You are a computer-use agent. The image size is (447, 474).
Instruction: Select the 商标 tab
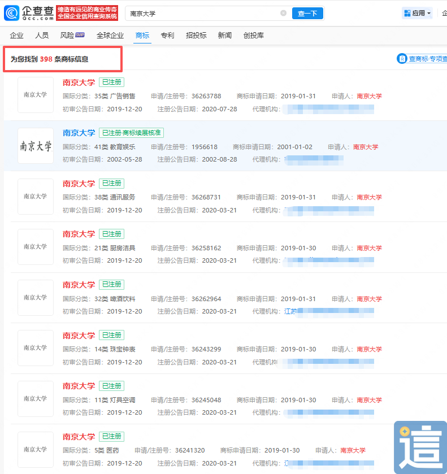pyautogui.click(x=142, y=36)
